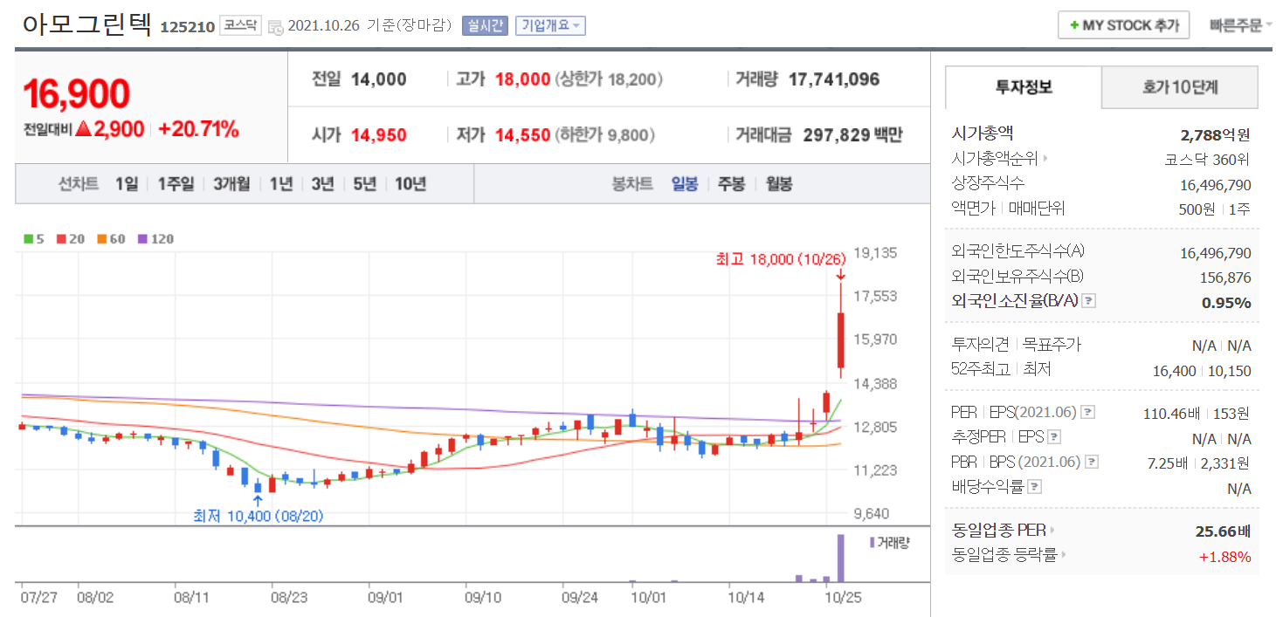Click the green 5-day moving average swatch
The image size is (1276, 617).
pyautogui.click(x=28, y=237)
